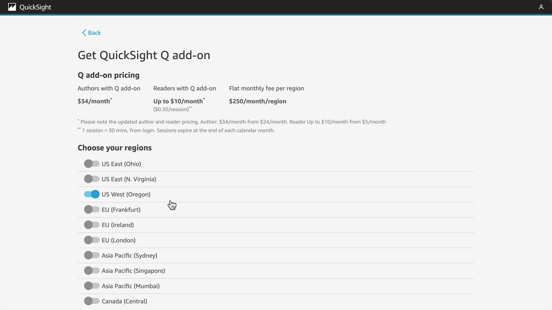Switch on the EU (London) toggle
Screen dimensions: 552x310
click(92, 240)
